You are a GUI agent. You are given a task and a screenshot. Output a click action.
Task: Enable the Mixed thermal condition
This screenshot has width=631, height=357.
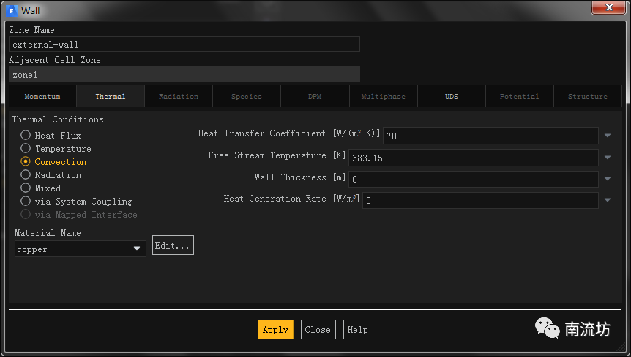(26, 188)
